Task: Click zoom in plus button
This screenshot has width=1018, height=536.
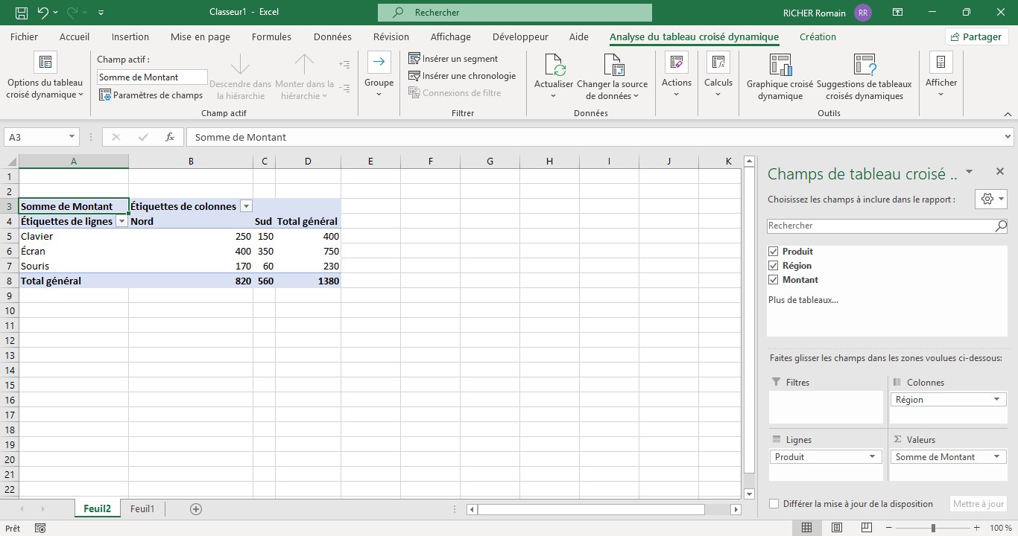Action: point(976,528)
